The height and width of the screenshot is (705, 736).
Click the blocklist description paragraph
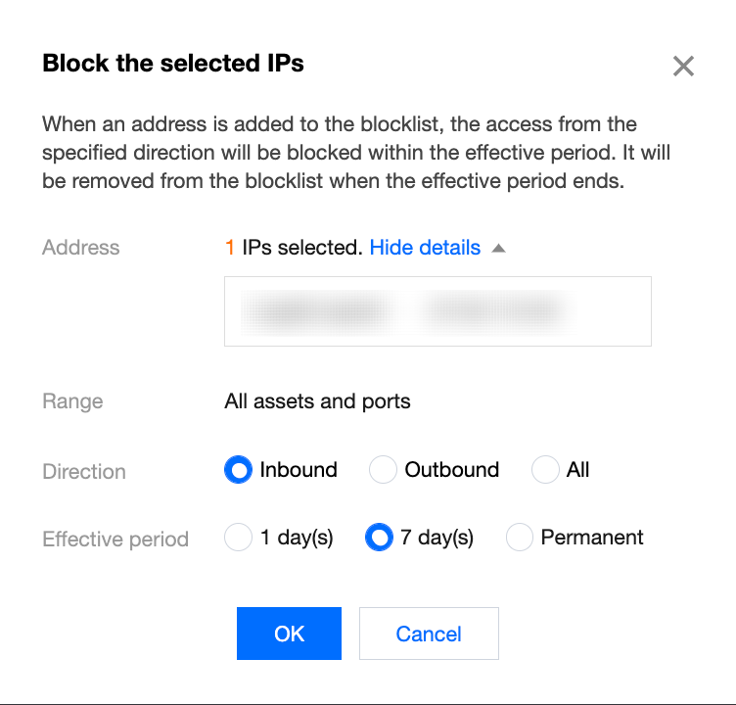pos(356,154)
